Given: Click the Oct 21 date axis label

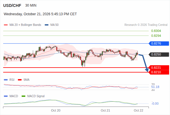Looking at the screenshot, I should tap(105, 110).
